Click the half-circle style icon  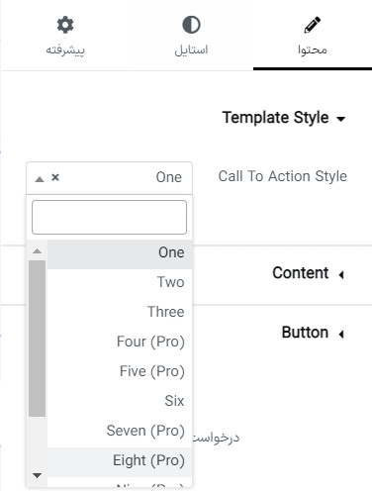click(x=191, y=25)
